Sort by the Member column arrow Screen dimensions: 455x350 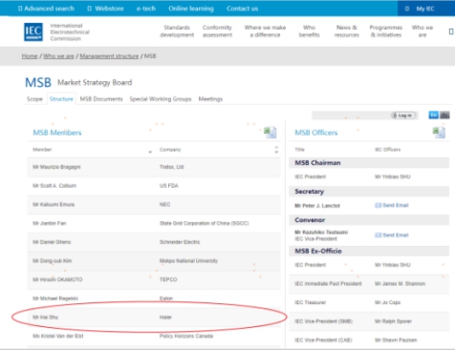[150, 152]
